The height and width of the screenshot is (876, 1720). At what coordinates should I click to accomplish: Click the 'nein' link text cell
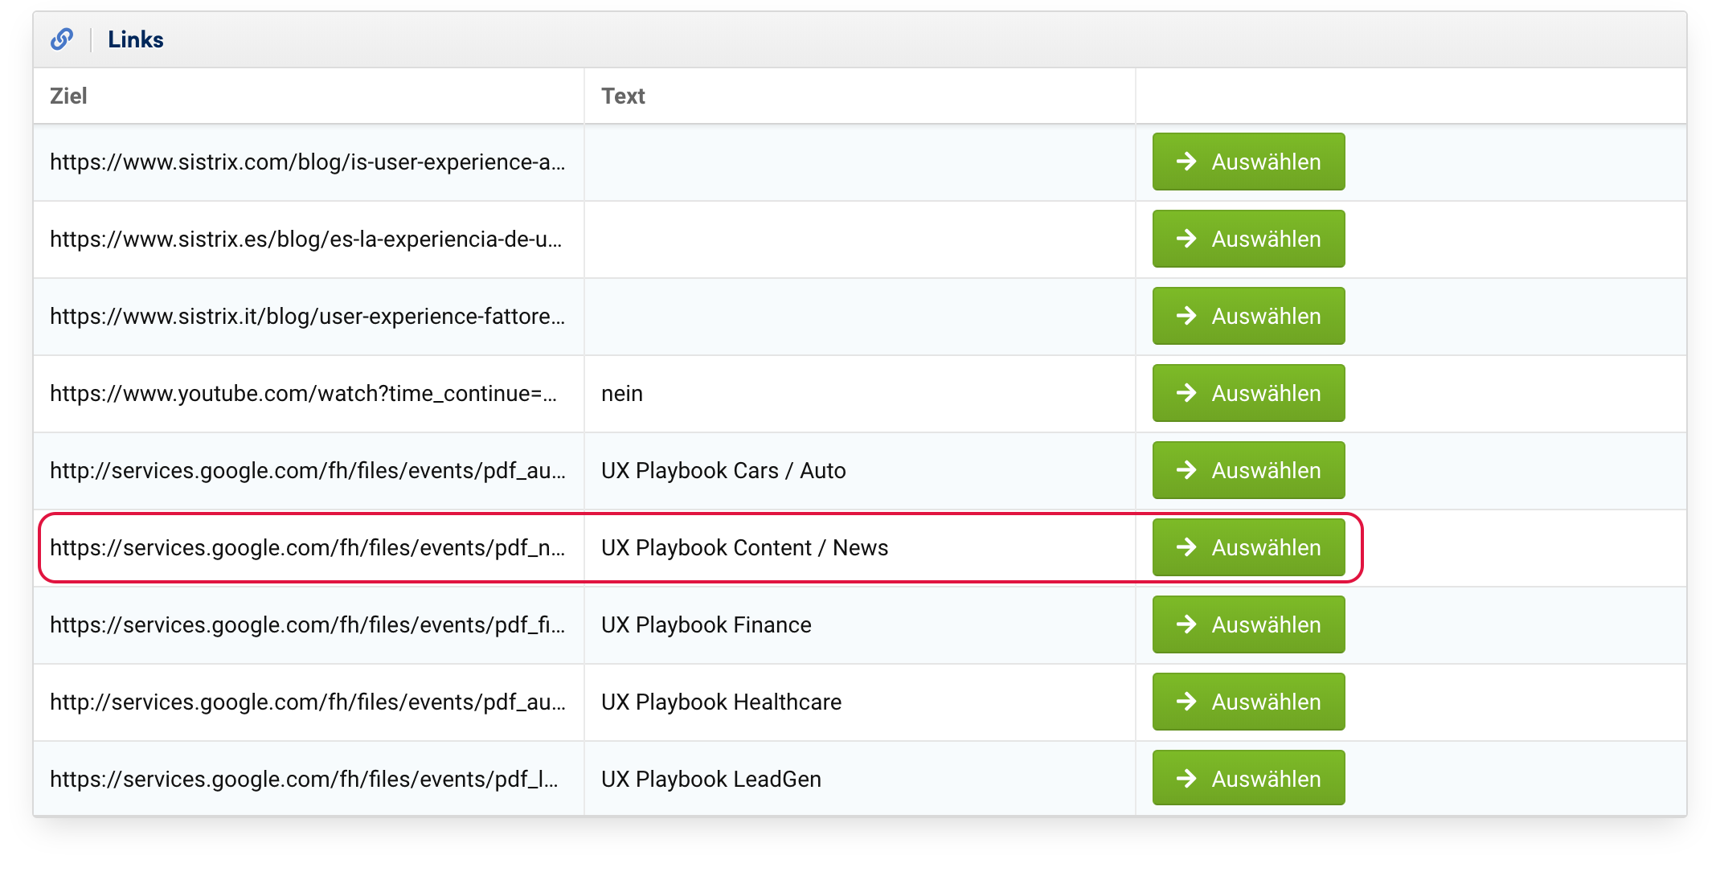[622, 394]
